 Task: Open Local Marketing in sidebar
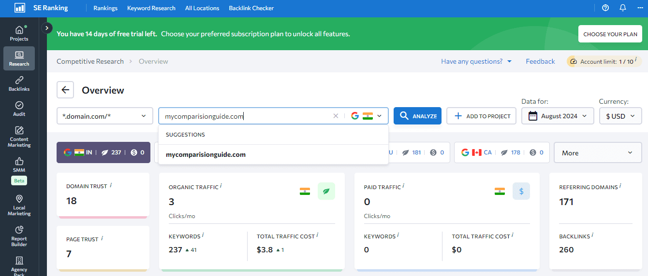point(19,205)
